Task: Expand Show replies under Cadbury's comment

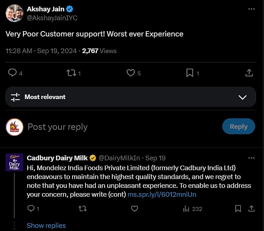Action: 46,225
